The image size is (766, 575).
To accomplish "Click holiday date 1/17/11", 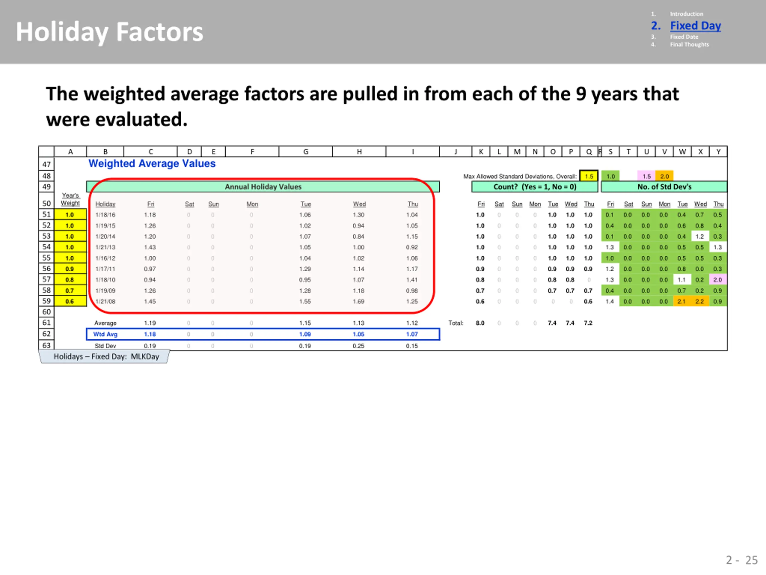I will tap(105, 269).
